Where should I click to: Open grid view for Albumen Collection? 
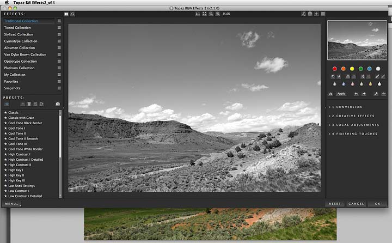click(59, 48)
